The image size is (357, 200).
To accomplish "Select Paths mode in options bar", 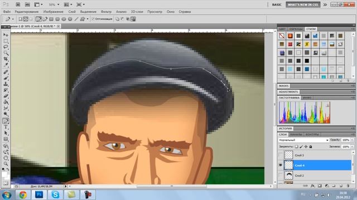I will pos(26,19).
